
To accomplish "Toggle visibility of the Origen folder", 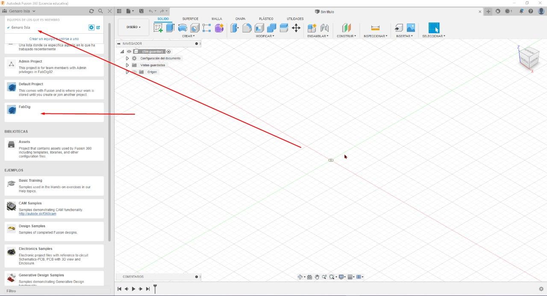I will [x=134, y=72].
